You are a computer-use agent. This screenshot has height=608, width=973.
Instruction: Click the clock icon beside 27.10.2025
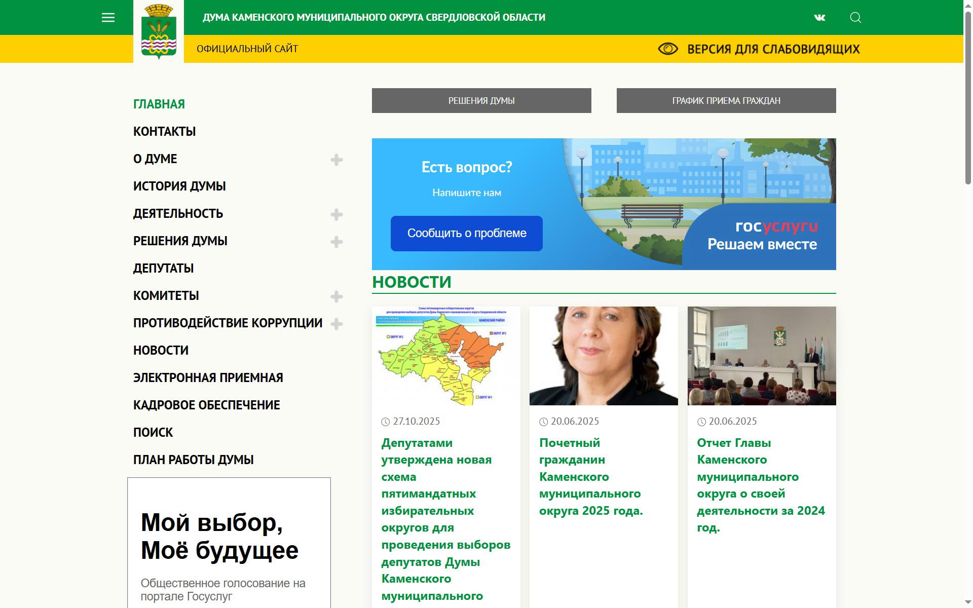click(386, 422)
